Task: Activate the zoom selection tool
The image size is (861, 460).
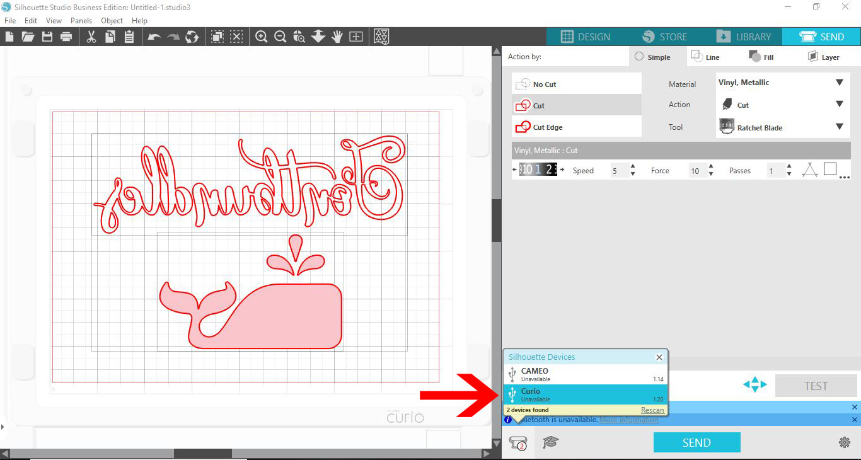Action: [x=299, y=37]
